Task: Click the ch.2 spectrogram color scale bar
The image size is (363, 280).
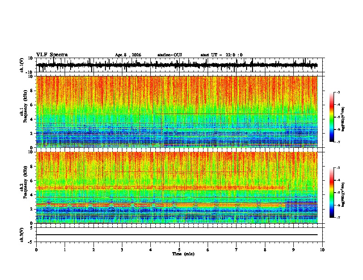Action: click(x=332, y=193)
